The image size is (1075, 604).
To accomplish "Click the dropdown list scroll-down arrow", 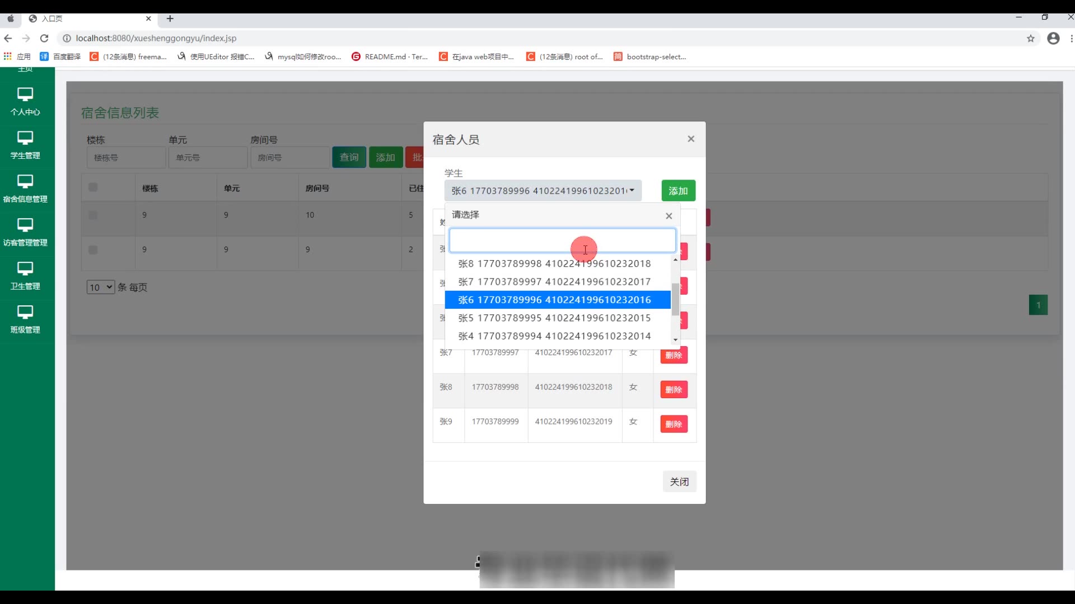I will coord(675,340).
